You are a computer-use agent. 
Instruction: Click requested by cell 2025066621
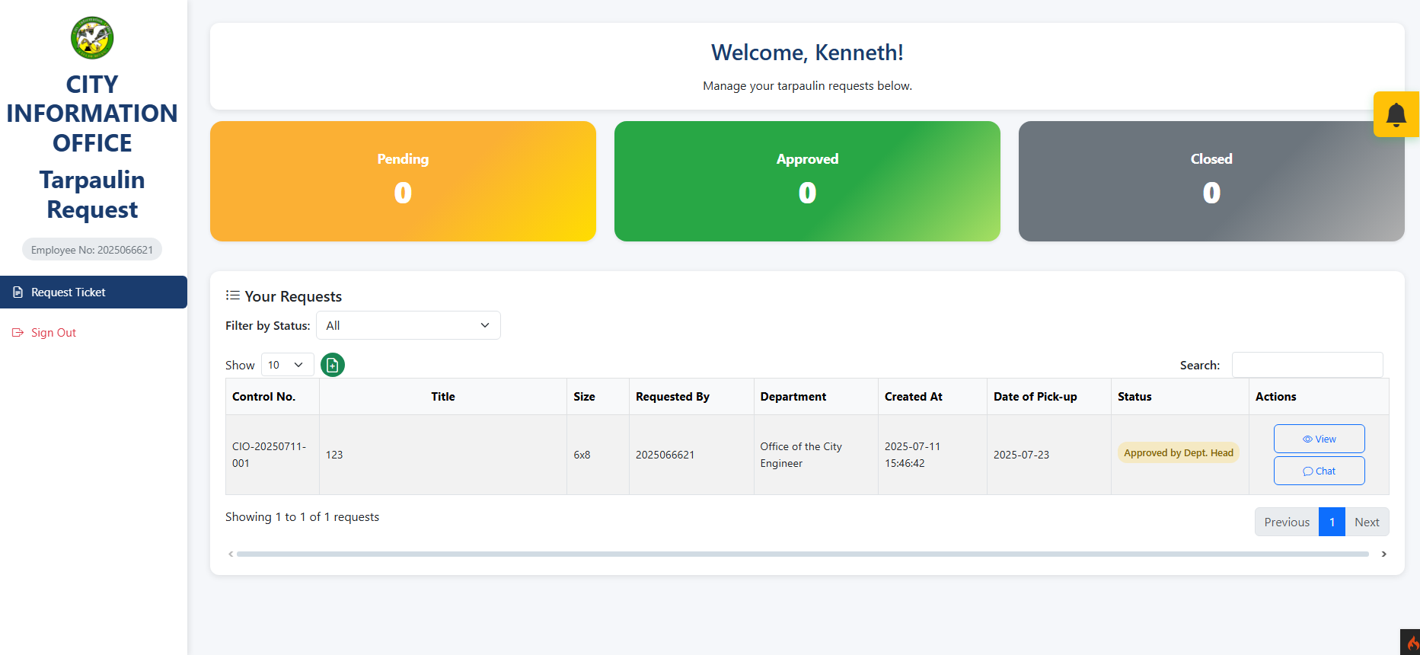tap(691, 455)
